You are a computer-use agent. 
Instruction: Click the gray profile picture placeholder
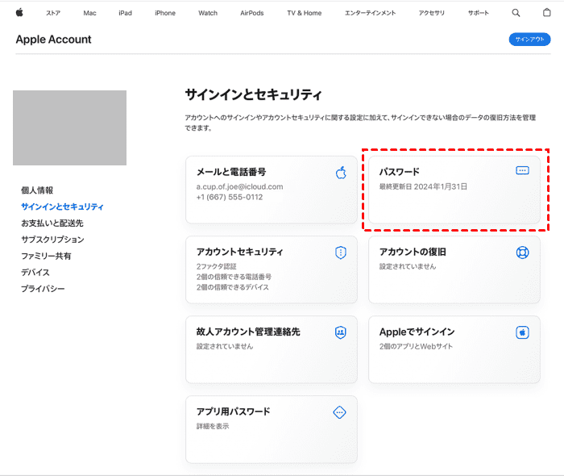[69, 127]
